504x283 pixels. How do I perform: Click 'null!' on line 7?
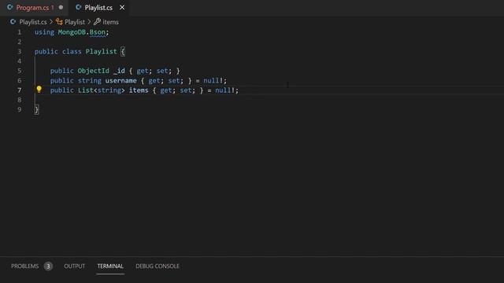[224, 90]
